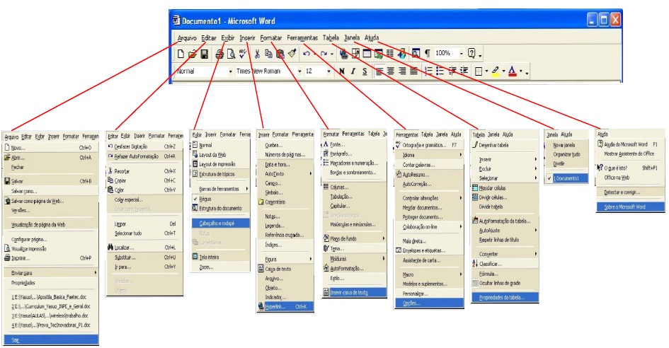
Task: Expand the Barras de ferramentas submenu
Action: 220,189
